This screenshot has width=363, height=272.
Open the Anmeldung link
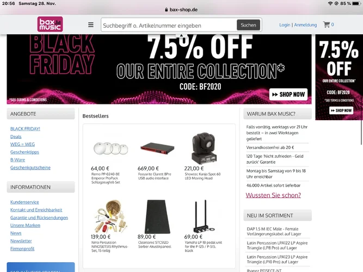305,25
